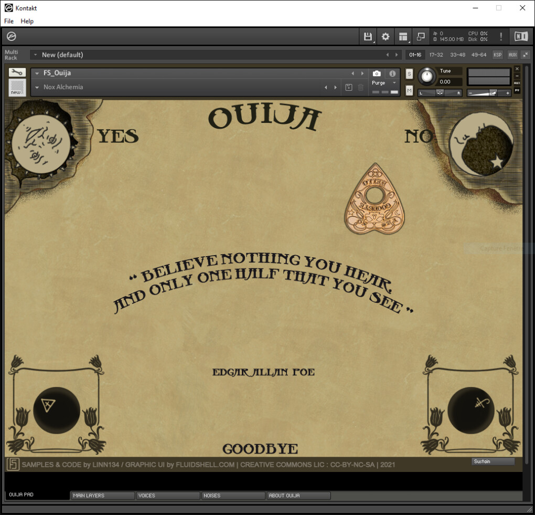Click the instrument 'new' thumbnail icon

(x=17, y=87)
